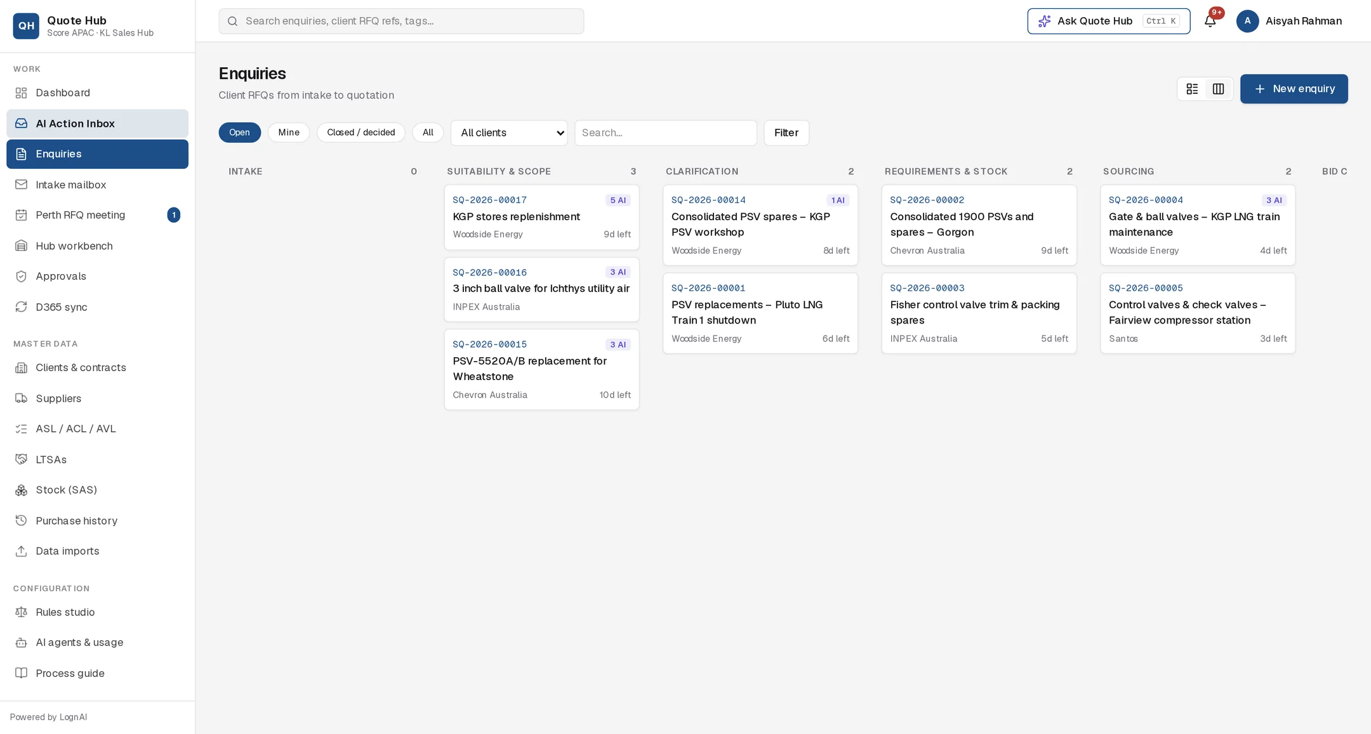Click the enquiries Search... input
The width and height of the screenshot is (1371, 734).
pos(665,133)
